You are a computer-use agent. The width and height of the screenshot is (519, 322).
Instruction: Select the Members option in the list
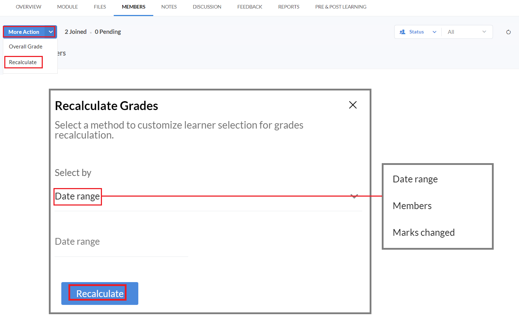tap(412, 206)
